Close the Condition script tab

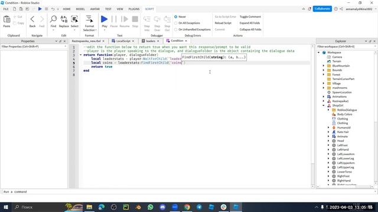point(186,41)
